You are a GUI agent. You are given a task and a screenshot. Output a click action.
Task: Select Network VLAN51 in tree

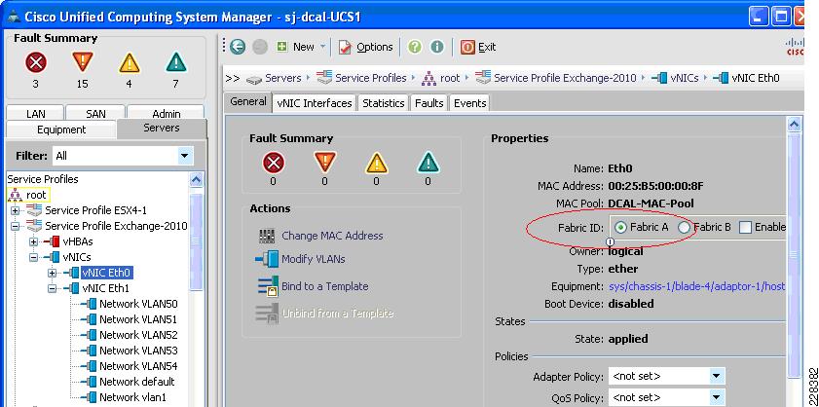(x=138, y=319)
